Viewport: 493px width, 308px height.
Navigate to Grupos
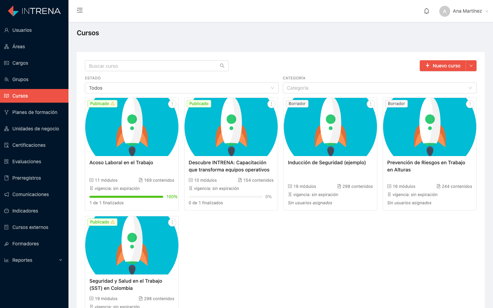[x=34, y=79]
